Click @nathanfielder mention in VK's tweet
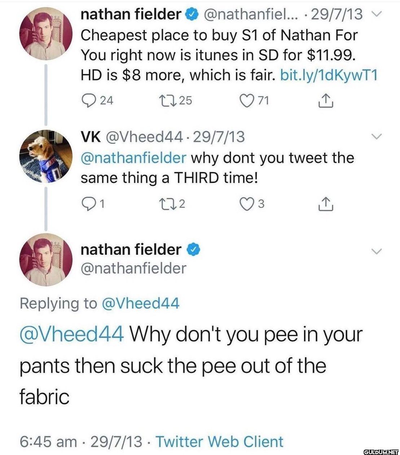Screen dimensions: 400x455 (133, 158)
